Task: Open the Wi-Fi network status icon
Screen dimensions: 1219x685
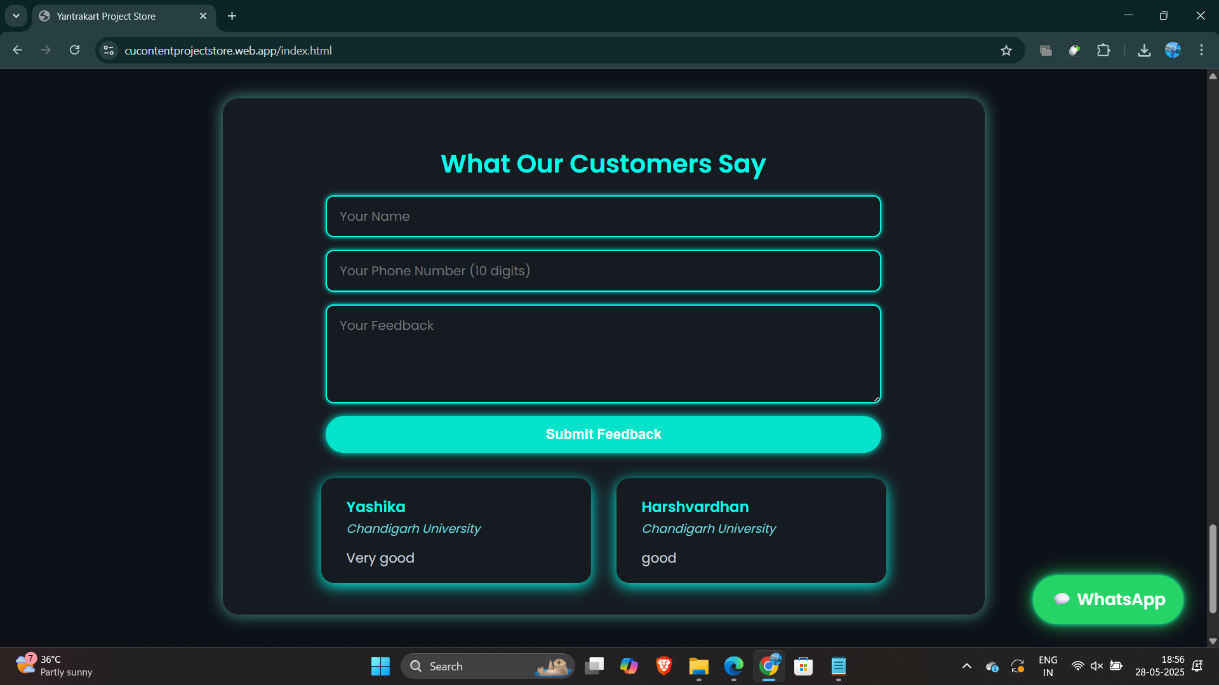Action: tap(1077, 666)
